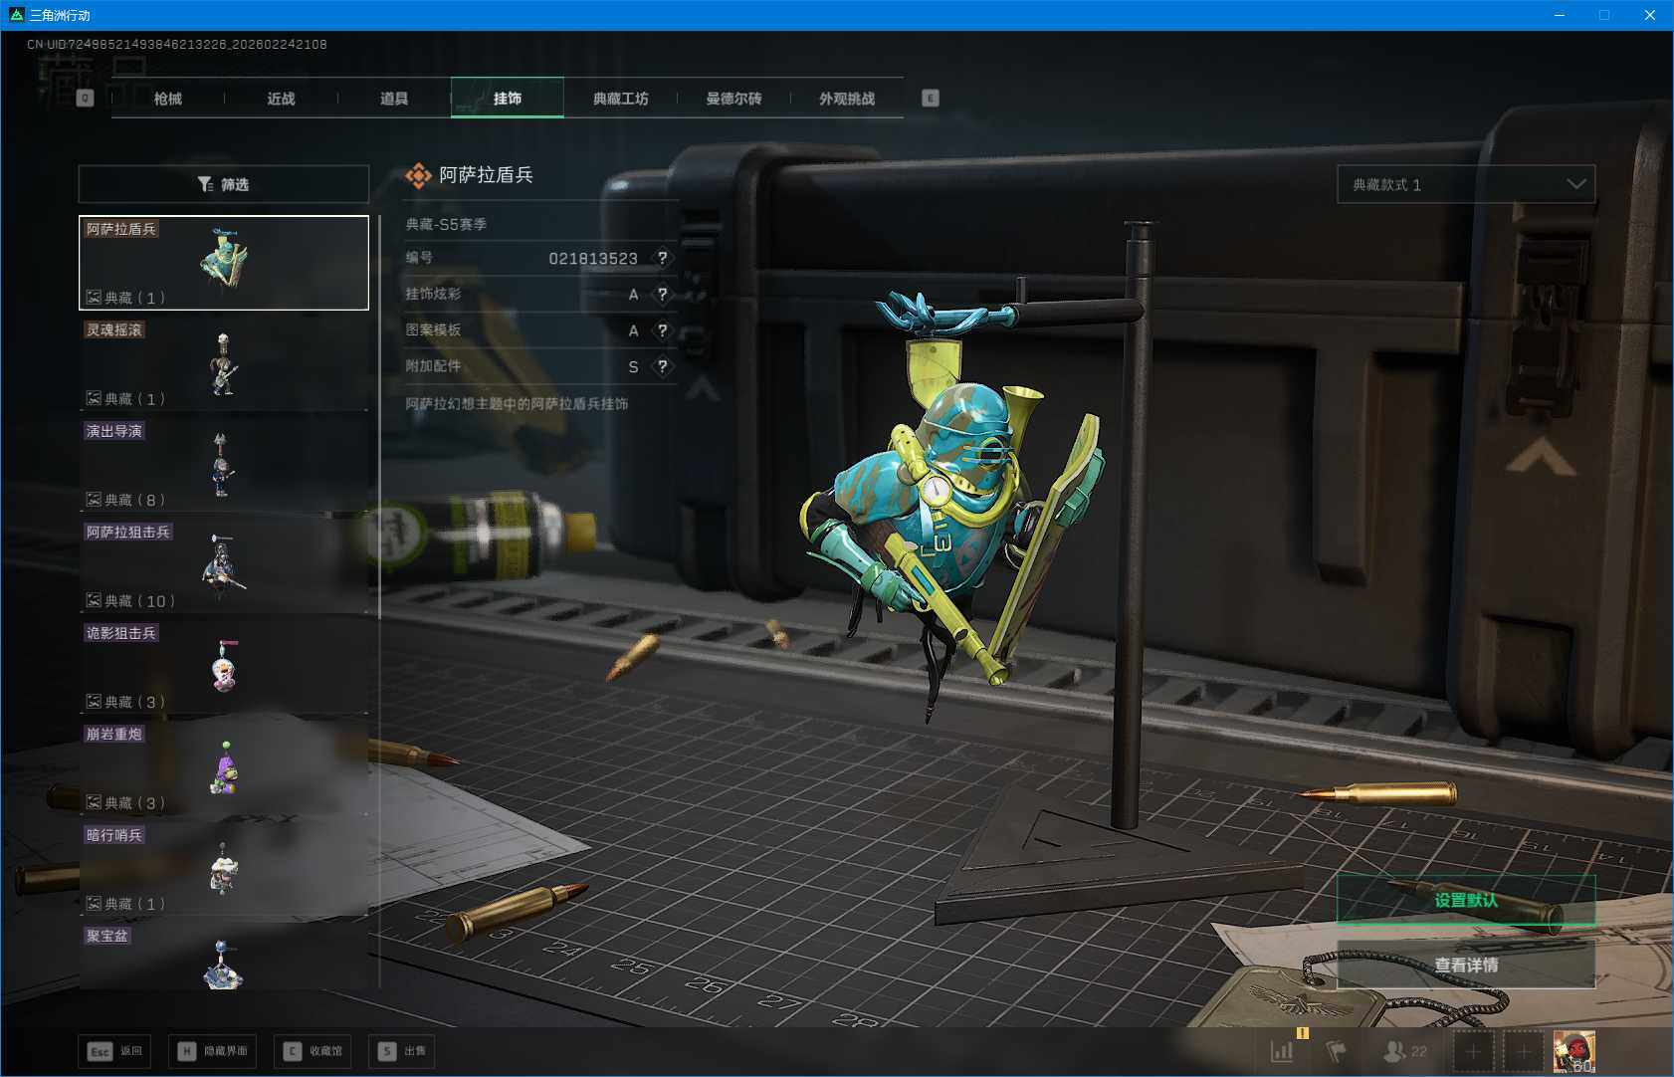Add teammate in first empty plus slot
The height and width of the screenshot is (1077, 1674).
point(1473,1051)
